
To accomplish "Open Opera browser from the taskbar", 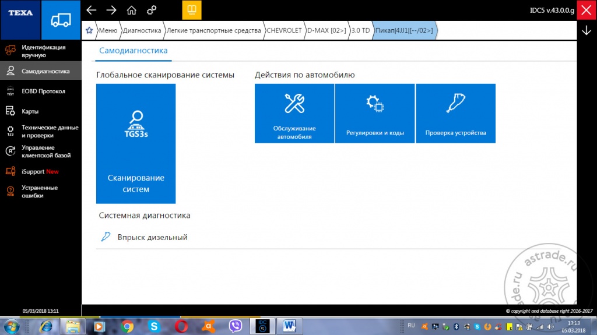I will (x=181, y=326).
